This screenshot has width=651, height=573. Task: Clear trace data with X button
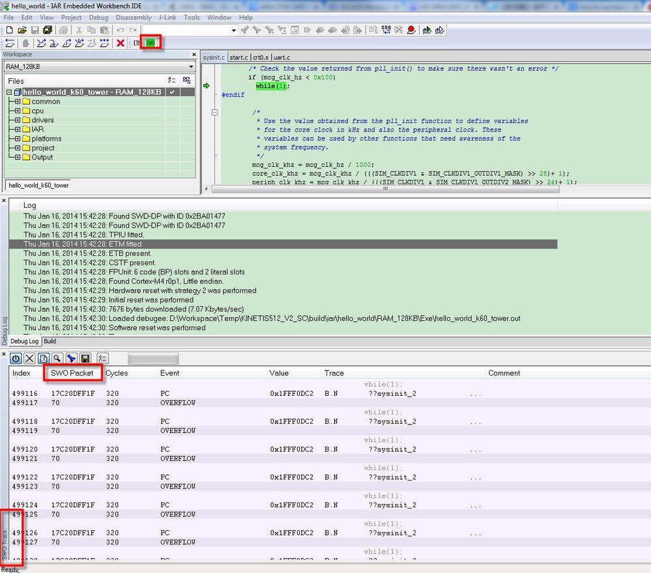[29, 358]
